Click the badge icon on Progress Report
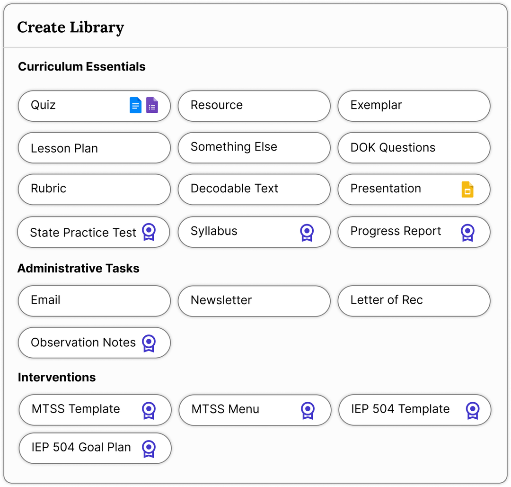This screenshot has width=511, height=487. pyautogui.click(x=467, y=232)
